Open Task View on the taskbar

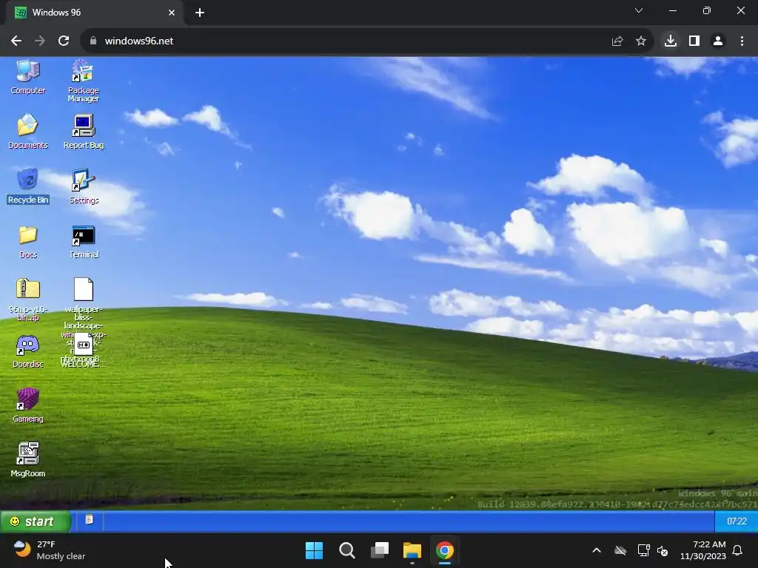[x=380, y=550]
